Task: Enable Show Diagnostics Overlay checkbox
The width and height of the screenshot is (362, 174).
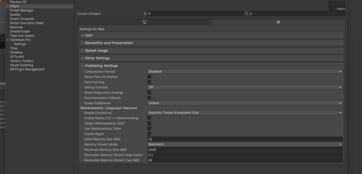Action: click(149, 93)
